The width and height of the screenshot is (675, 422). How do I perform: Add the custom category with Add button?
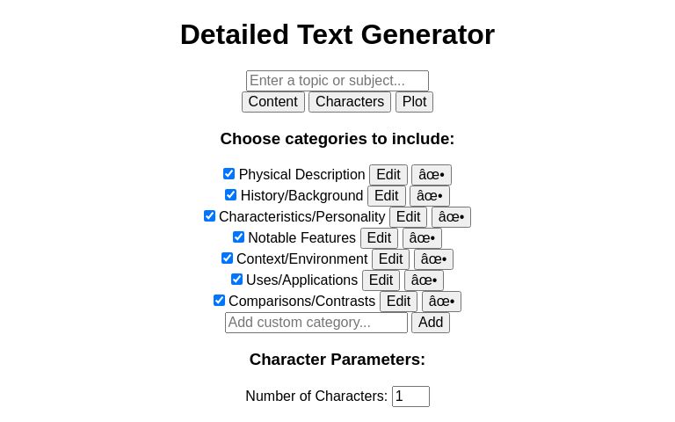click(431, 323)
